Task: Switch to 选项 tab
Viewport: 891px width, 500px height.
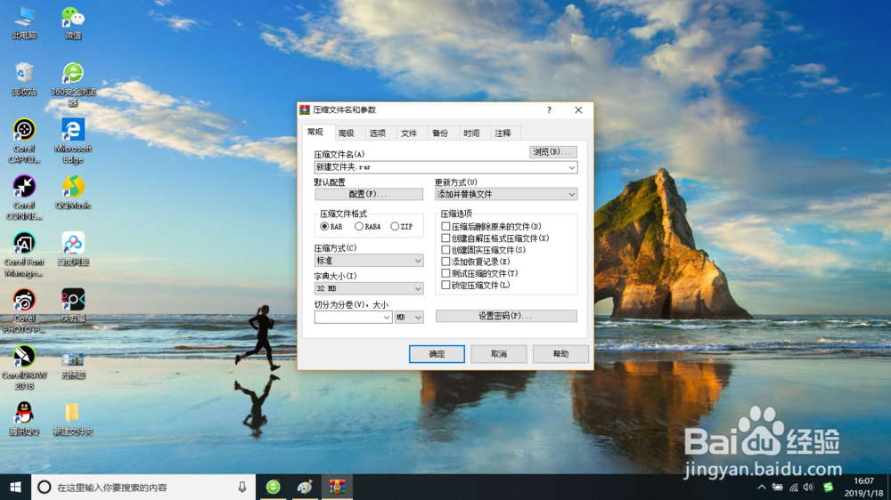Action: [x=378, y=133]
